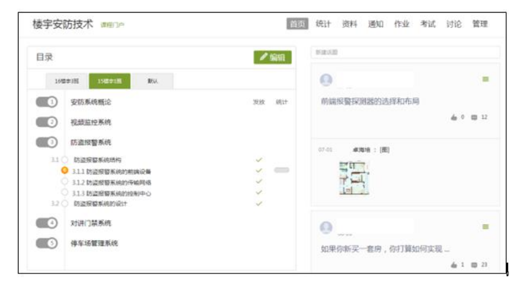Switch to the 默认 class tab
Viewport: 524px width, 287px height.
coord(152,82)
